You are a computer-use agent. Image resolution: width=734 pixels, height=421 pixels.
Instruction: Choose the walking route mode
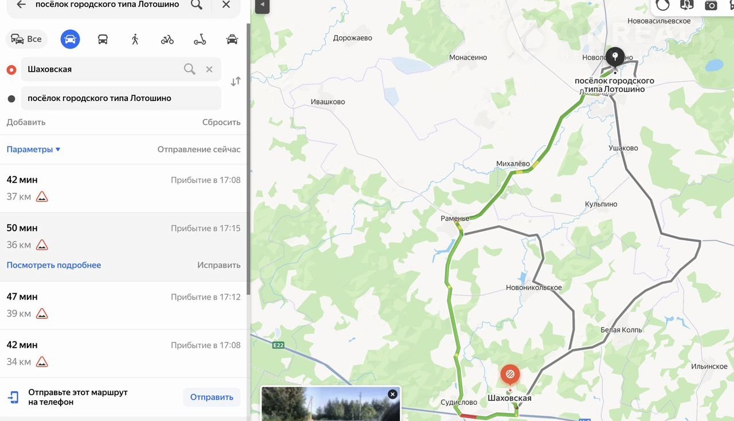pyautogui.click(x=135, y=39)
